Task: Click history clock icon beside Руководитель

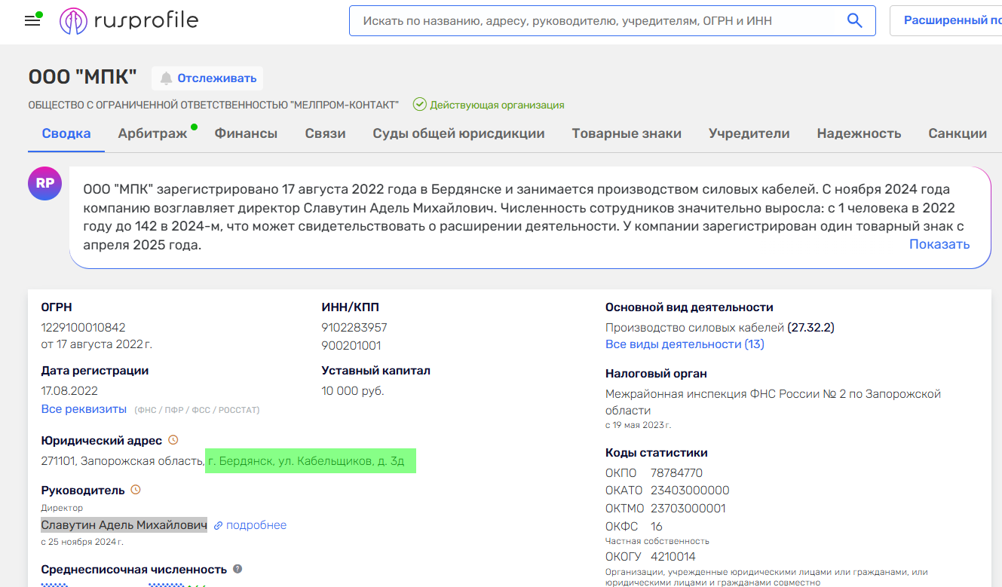Action: pos(136,490)
